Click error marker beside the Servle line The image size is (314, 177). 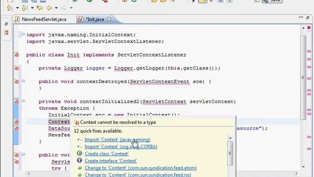[x=16, y=161]
